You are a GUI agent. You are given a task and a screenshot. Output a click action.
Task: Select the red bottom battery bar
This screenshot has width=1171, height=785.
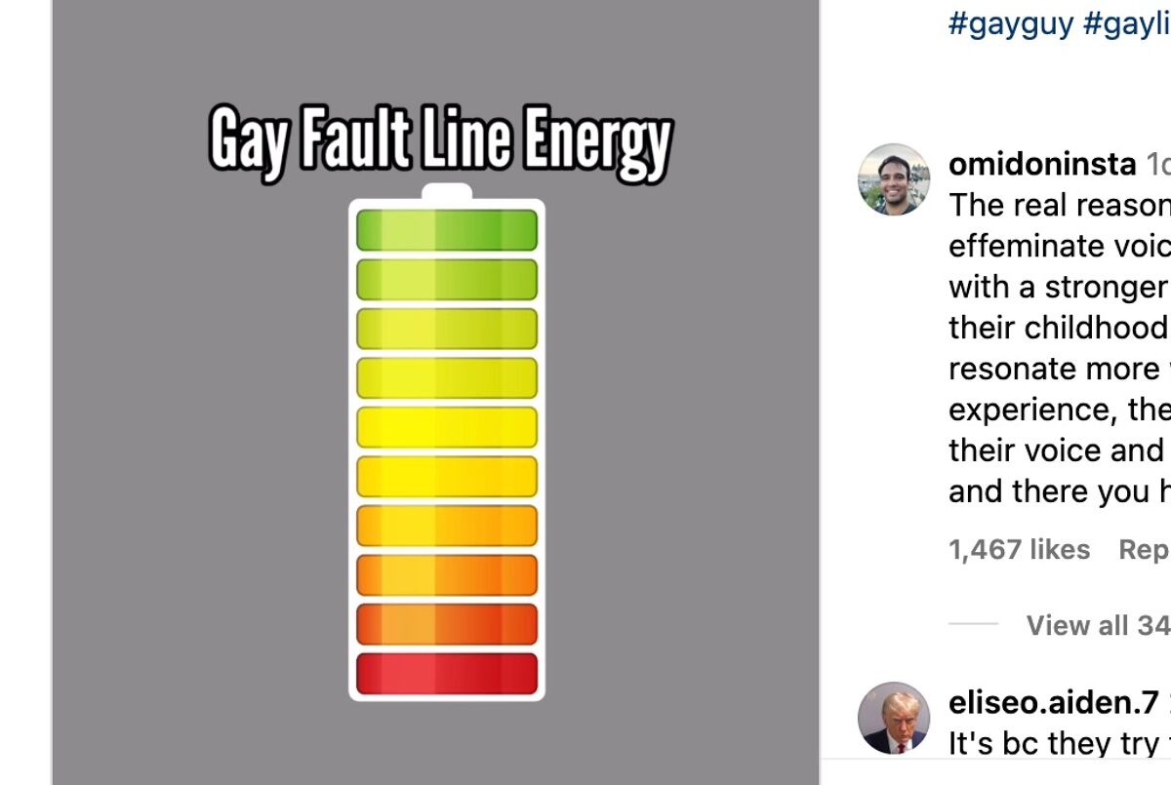(x=447, y=674)
